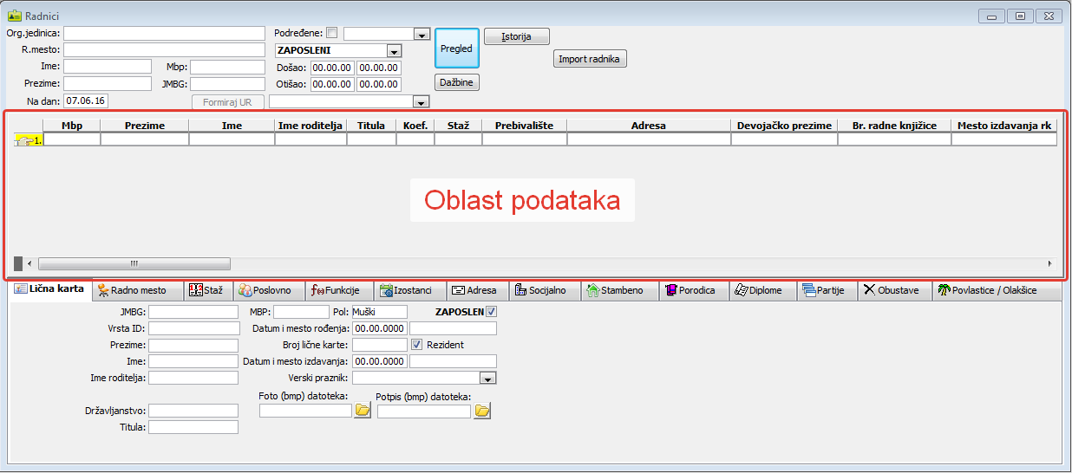Toggle the Rezident checkbox
1072x473 pixels.
[416, 345]
